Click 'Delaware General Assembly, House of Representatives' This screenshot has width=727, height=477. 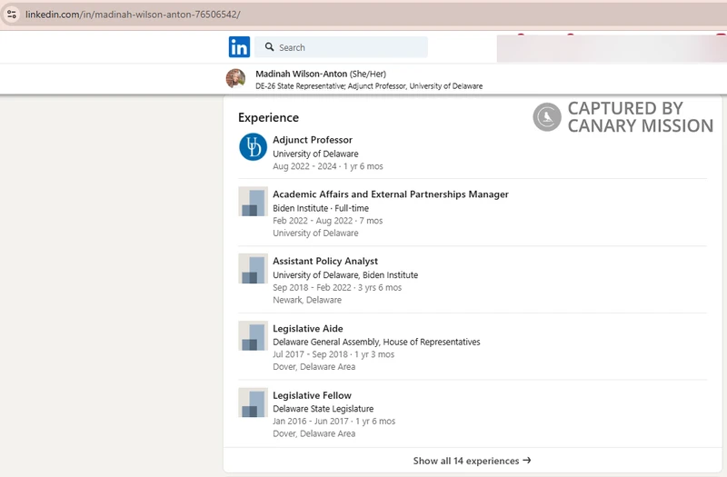click(x=376, y=343)
